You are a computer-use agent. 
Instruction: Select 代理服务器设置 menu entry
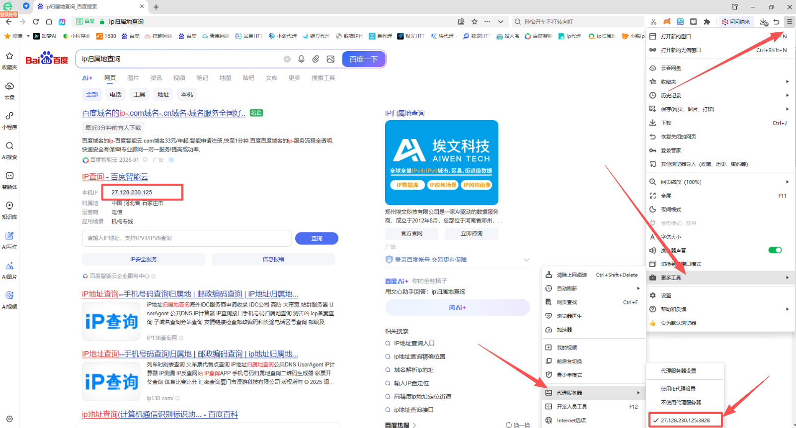[685, 371]
